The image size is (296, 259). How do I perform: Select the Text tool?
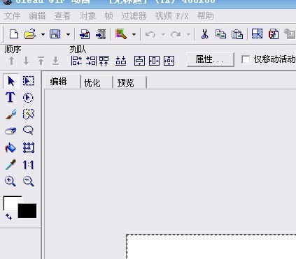tap(10, 97)
